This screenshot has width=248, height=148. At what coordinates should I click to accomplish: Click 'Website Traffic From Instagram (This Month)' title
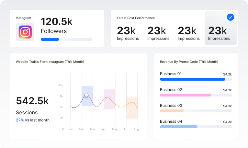50,62
